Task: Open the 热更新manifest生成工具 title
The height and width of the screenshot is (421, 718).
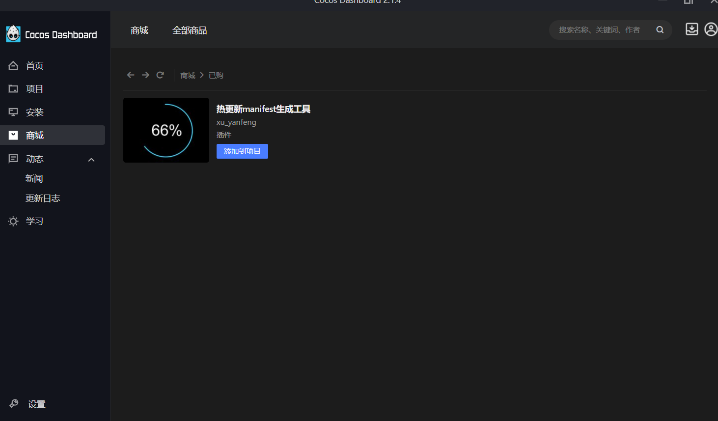Action: pyautogui.click(x=263, y=109)
